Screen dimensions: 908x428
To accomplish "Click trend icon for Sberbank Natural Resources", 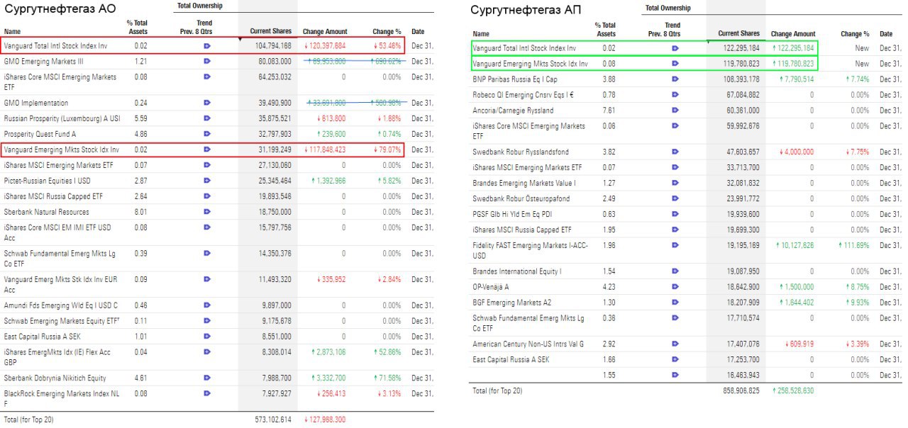I will pyautogui.click(x=207, y=212).
